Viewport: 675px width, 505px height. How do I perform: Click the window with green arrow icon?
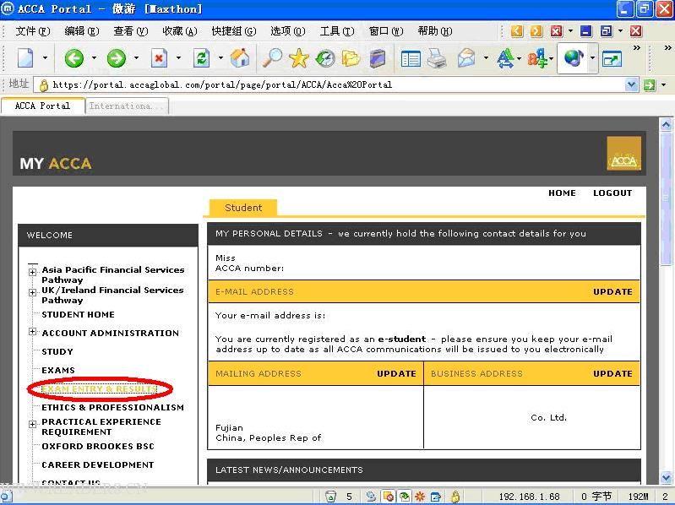pyautogui.click(x=612, y=58)
